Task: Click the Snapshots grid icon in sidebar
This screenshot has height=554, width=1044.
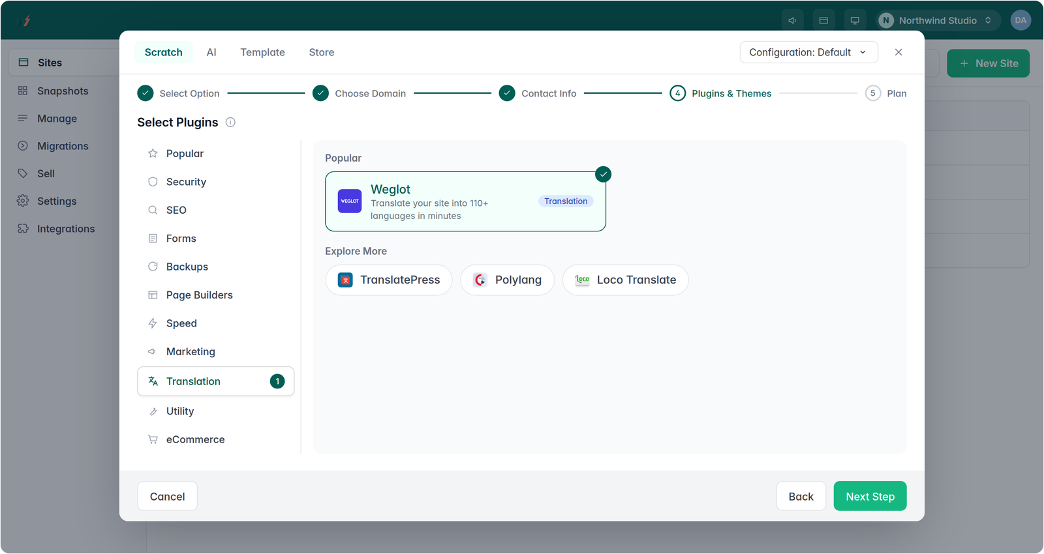Action: (x=23, y=91)
